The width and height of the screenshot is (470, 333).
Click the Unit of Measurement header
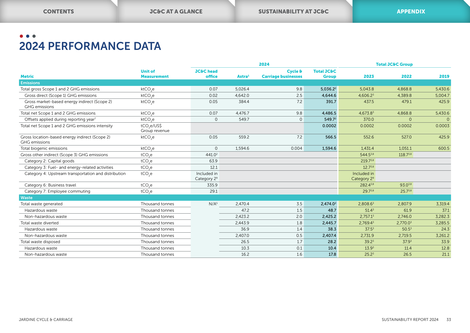[x=155, y=74]
